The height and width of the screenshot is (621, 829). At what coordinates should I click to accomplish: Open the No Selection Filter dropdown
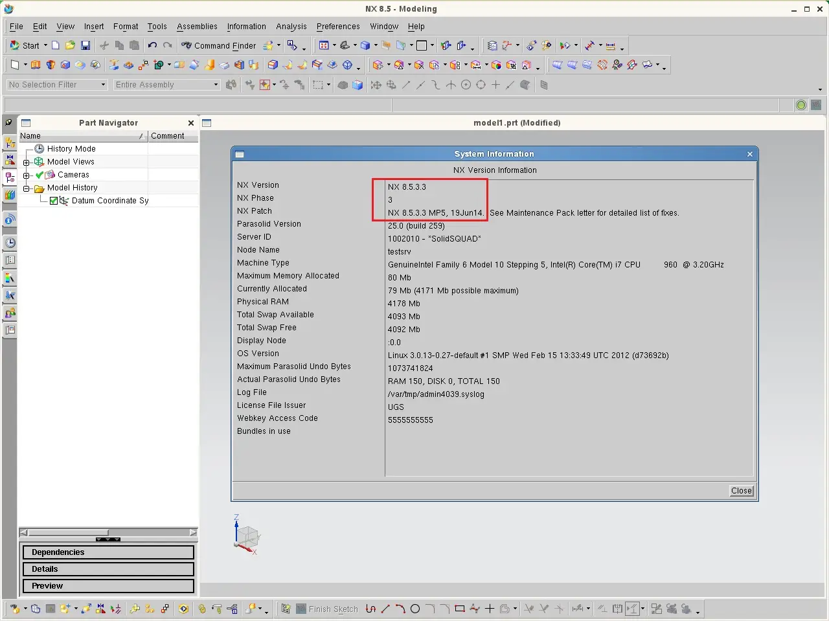coord(57,85)
